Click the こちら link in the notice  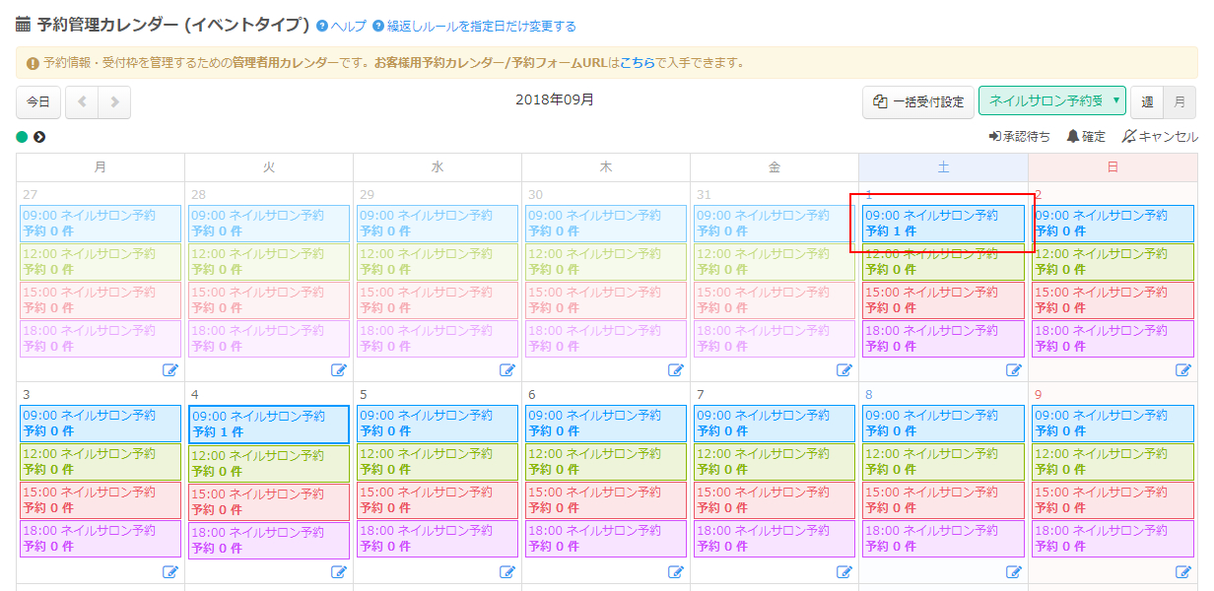pos(637,63)
